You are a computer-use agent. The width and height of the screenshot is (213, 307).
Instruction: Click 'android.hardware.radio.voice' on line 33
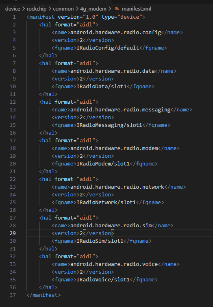click(114, 264)
